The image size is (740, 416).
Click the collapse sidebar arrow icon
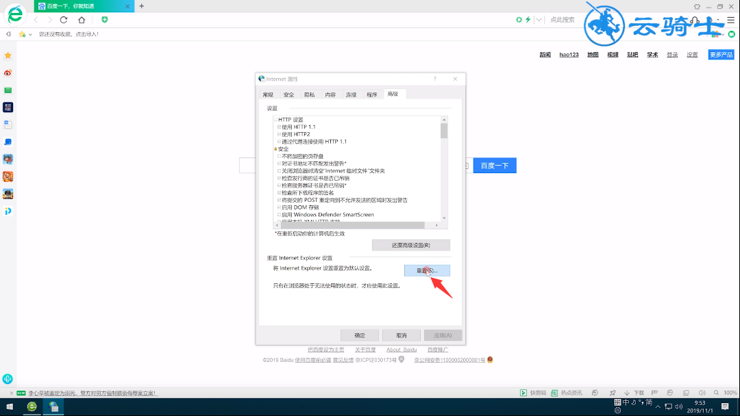pyautogui.click(x=8, y=34)
